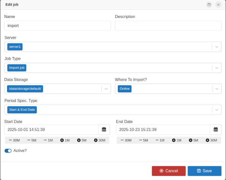Screen dimensions: 226x180
Task: Click the Name field containing import
Action: pos(57,26)
